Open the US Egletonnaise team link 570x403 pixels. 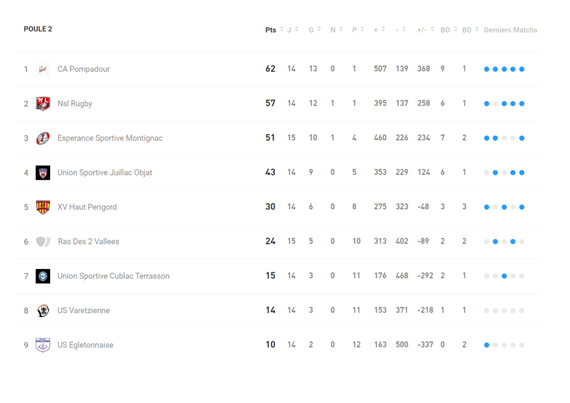point(85,345)
